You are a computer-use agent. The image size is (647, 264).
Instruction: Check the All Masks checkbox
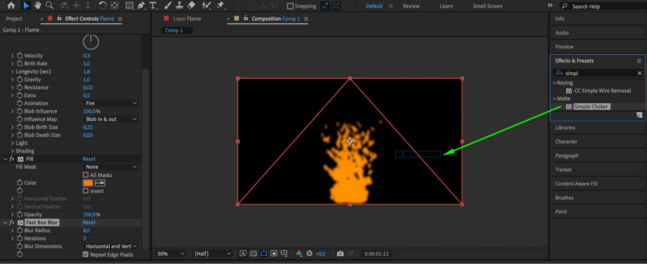[x=86, y=175]
